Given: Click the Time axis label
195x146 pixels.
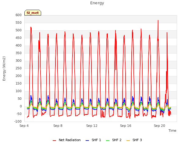Looking at the screenshot, I should coord(172,130).
